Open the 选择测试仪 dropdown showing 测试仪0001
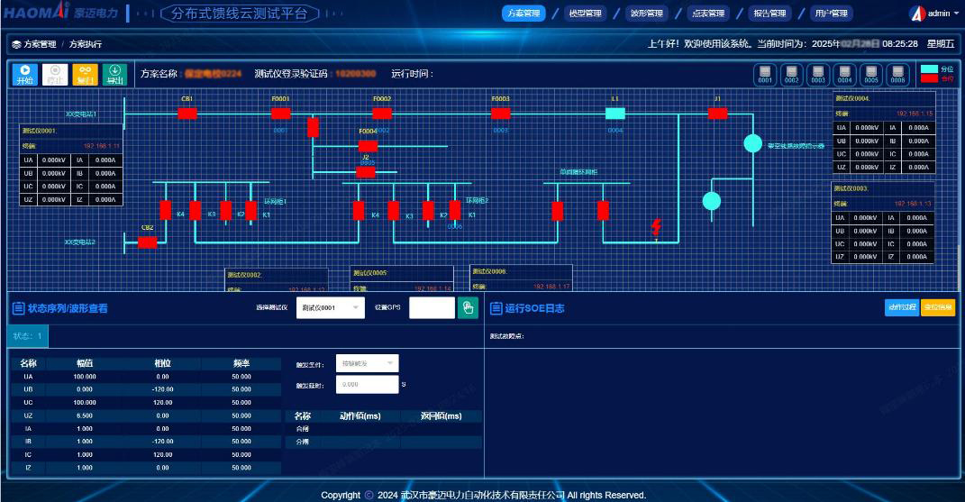This screenshot has height=502, width=965. tap(331, 308)
